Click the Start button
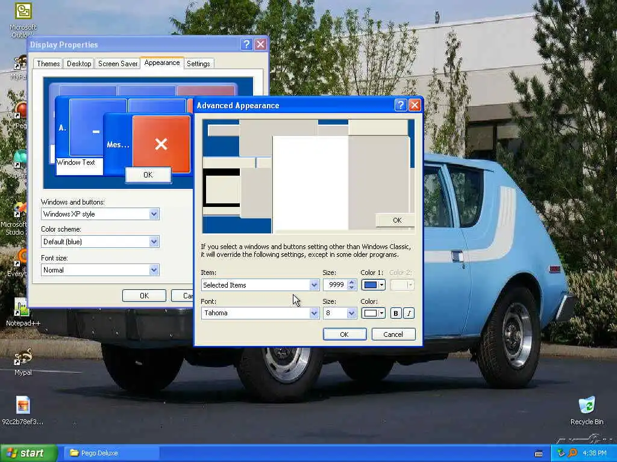Screen dimensions: 617x462 pos(28,454)
